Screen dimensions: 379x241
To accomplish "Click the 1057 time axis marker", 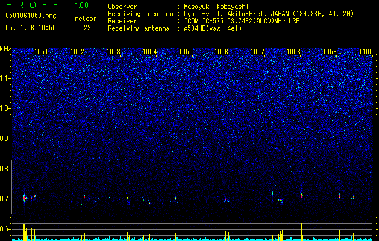I will coord(258,52).
